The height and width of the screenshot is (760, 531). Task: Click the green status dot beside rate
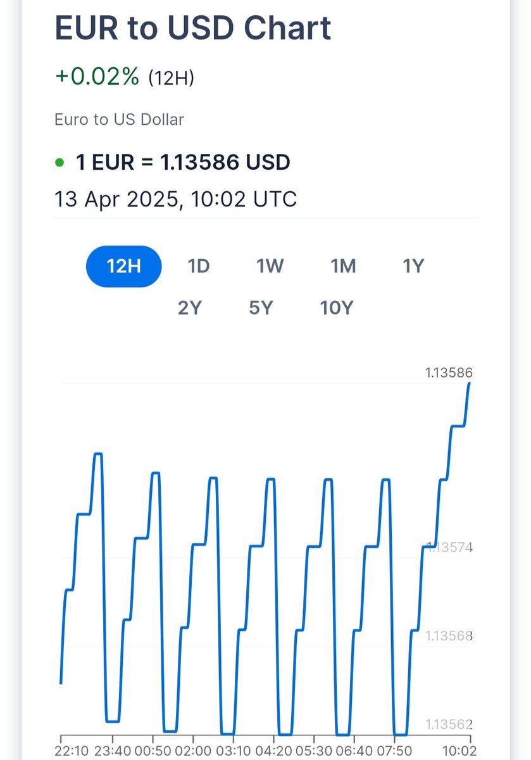click(60, 163)
